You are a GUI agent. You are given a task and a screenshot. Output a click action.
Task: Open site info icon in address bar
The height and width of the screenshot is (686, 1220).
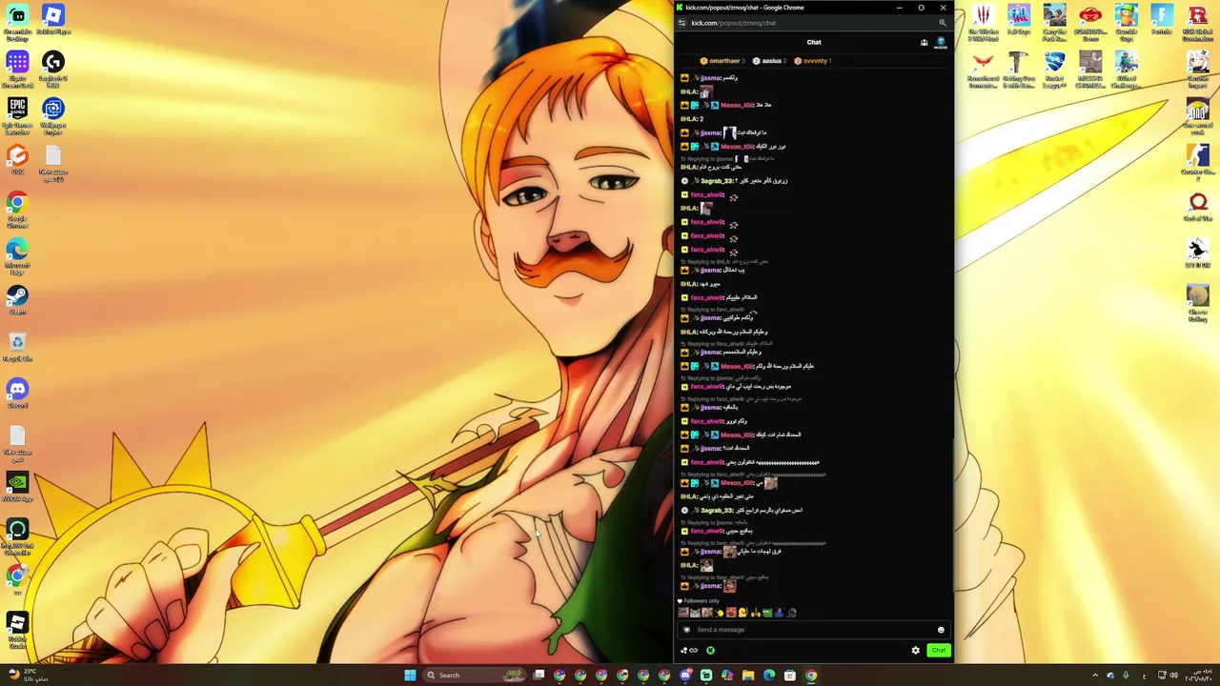pos(681,23)
